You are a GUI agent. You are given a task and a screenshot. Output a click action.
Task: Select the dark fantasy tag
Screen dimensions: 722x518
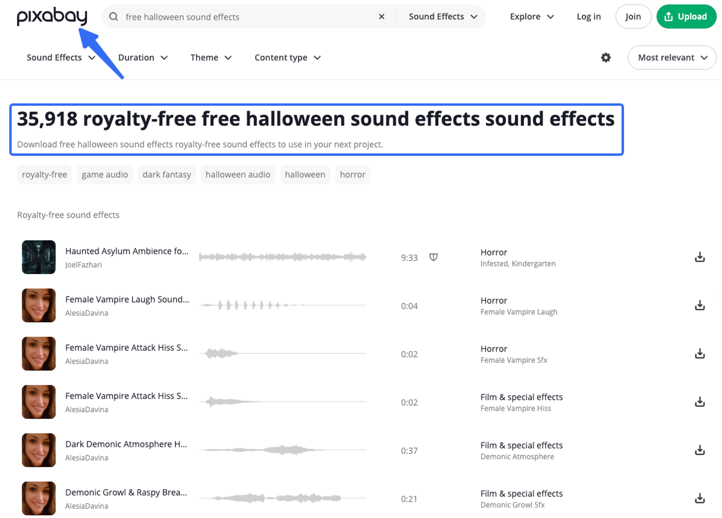pyautogui.click(x=167, y=174)
